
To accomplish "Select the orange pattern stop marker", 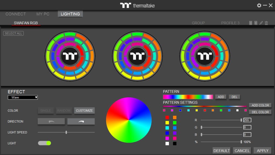I will (213, 110).
